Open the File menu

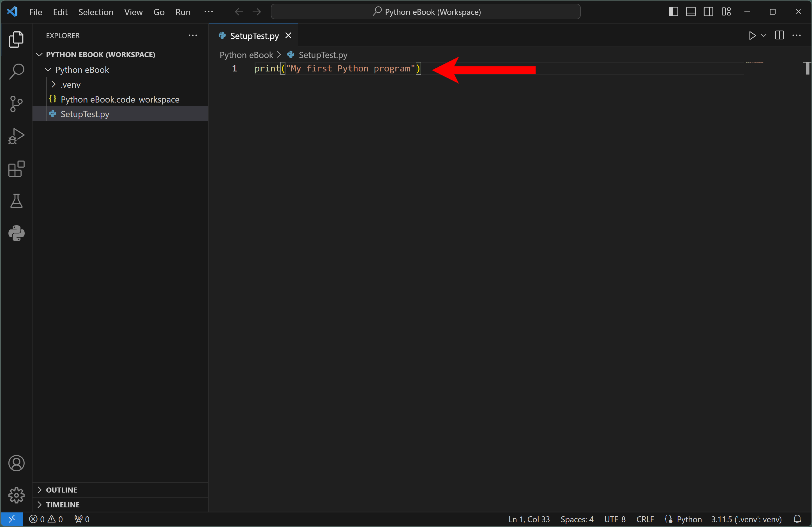tap(36, 12)
